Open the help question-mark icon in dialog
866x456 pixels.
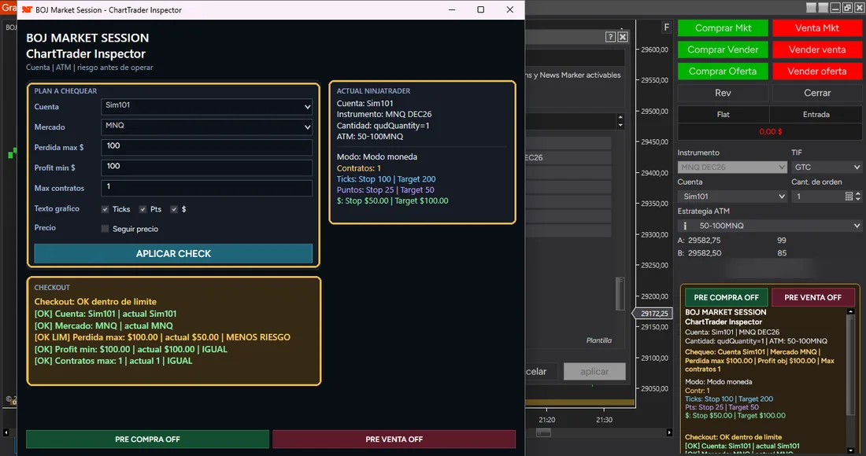click(x=610, y=36)
